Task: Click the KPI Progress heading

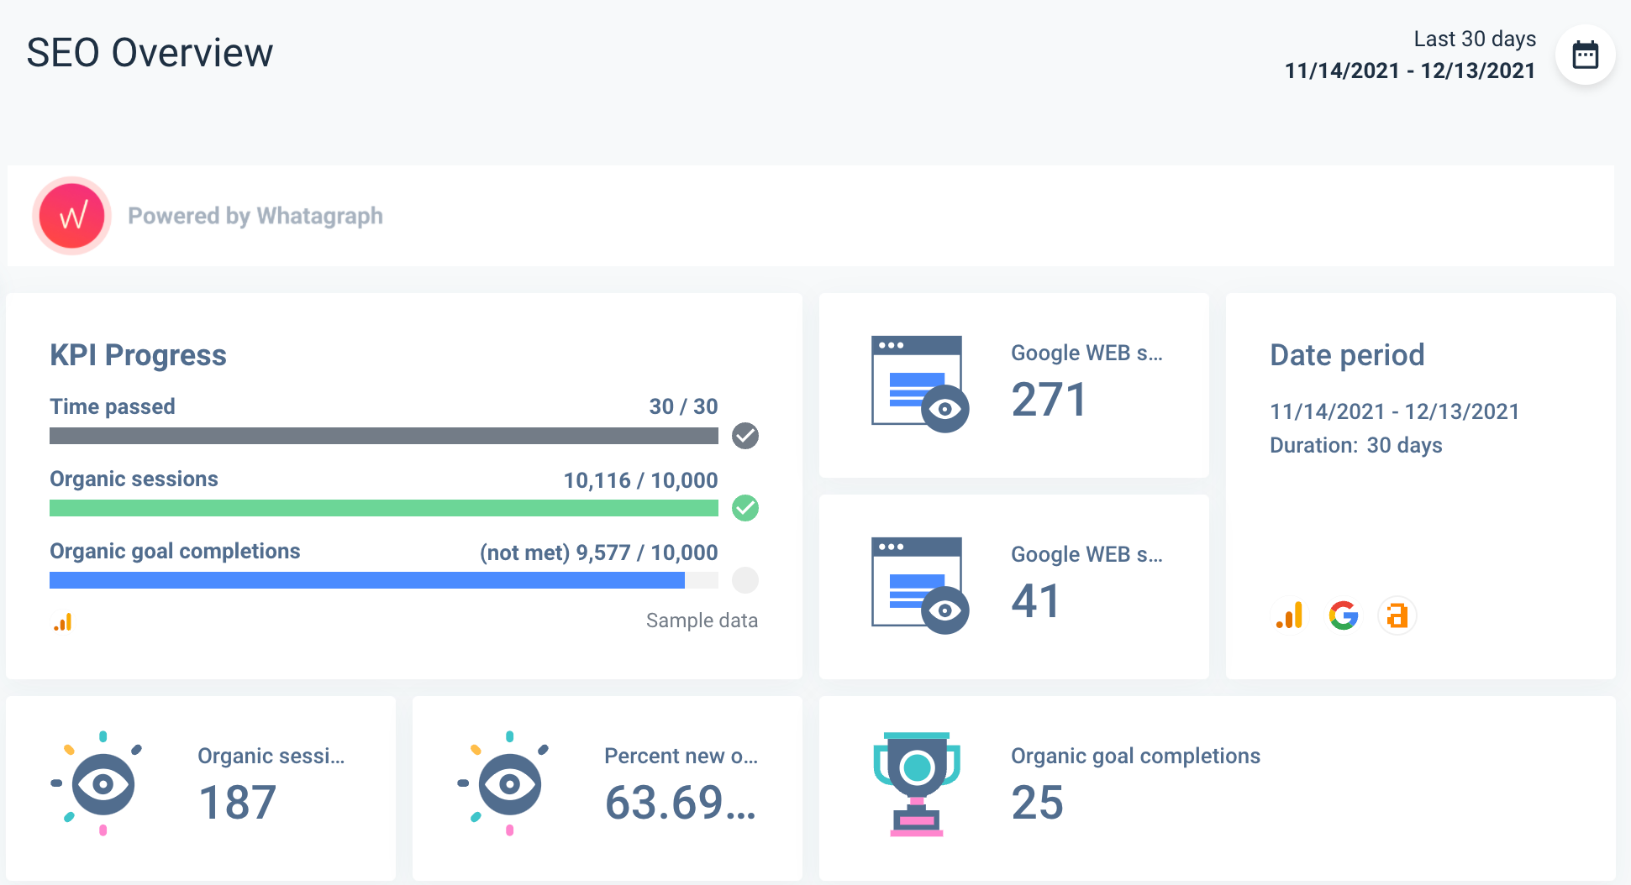Action: 138,355
